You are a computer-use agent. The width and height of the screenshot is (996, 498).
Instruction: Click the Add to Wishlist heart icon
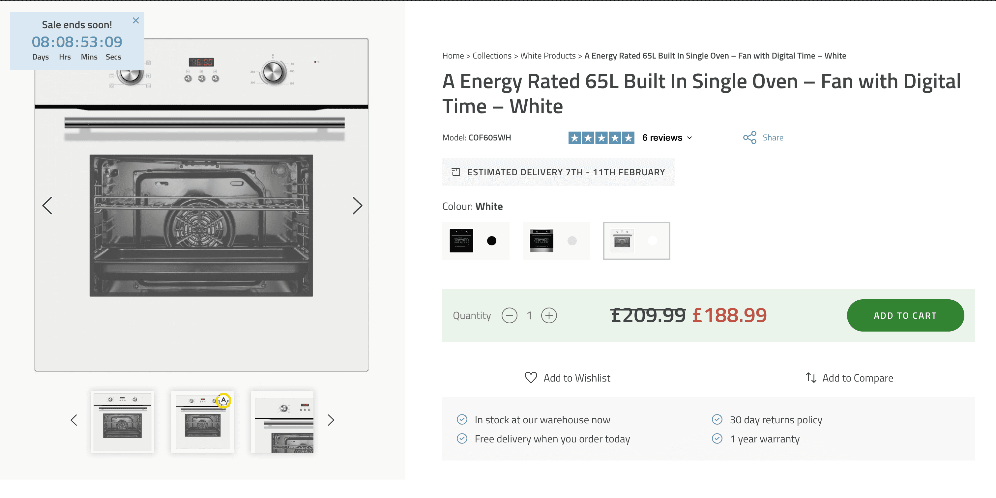(531, 378)
